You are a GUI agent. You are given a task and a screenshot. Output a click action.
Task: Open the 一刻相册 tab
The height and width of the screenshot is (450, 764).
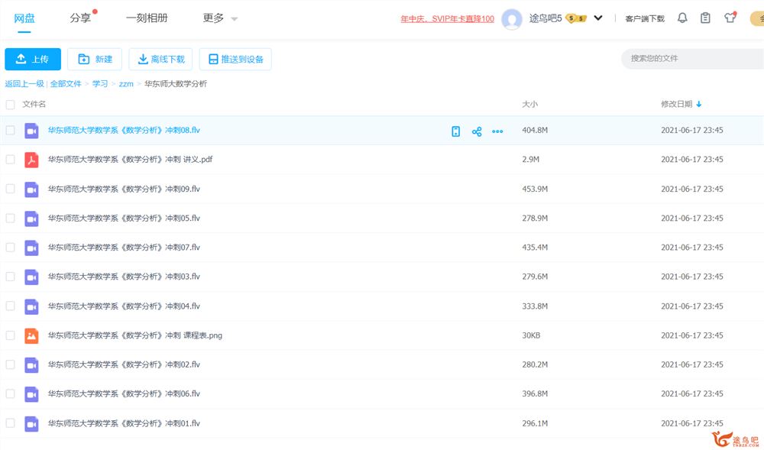pyautogui.click(x=147, y=18)
